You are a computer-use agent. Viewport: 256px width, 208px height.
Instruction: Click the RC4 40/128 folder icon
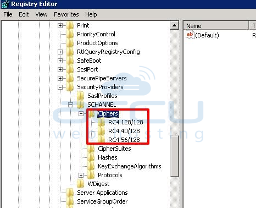(x=101, y=131)
